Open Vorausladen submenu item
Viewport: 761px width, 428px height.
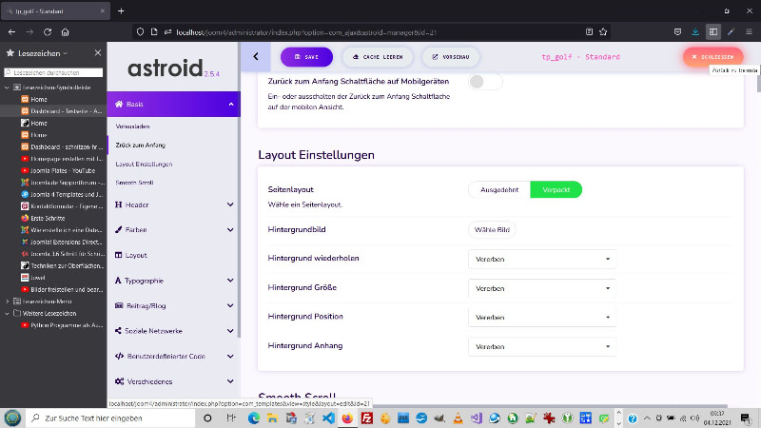132,126
